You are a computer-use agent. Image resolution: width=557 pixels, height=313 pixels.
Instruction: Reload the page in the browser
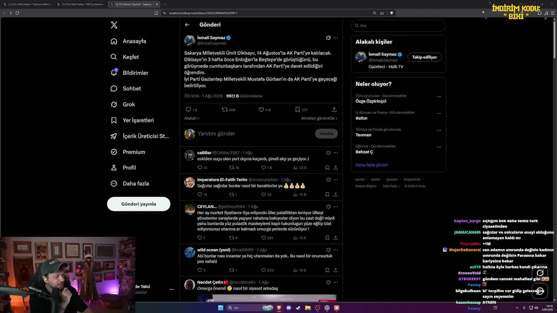pyautogui.click(x=17, y=13)
